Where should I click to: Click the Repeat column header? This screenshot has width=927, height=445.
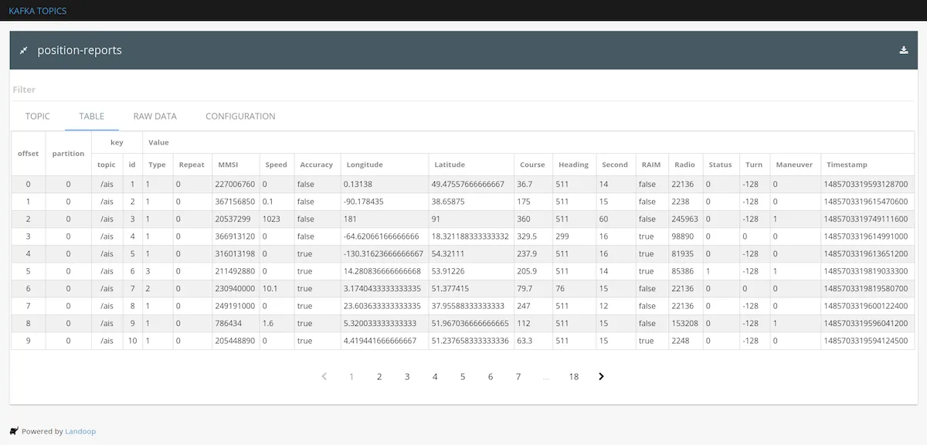(192, 165)
